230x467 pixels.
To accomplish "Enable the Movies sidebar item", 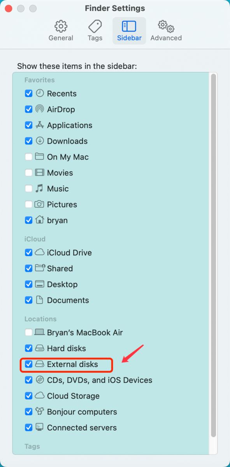I will (28, 172).
